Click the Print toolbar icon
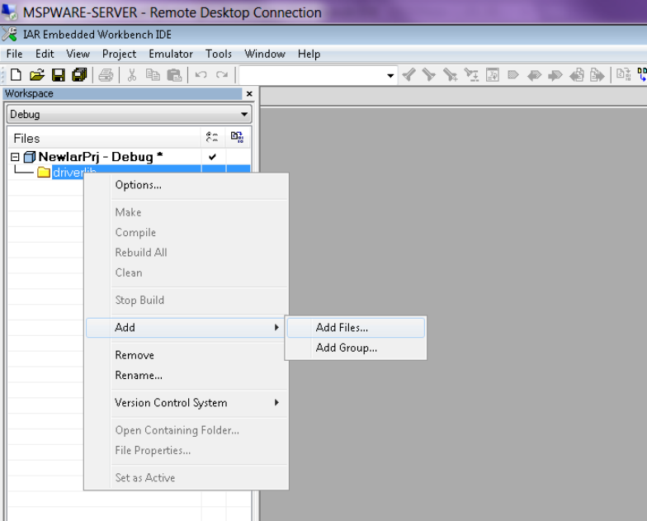The height and width of the screenshot is (521, 647). [106, 74]
